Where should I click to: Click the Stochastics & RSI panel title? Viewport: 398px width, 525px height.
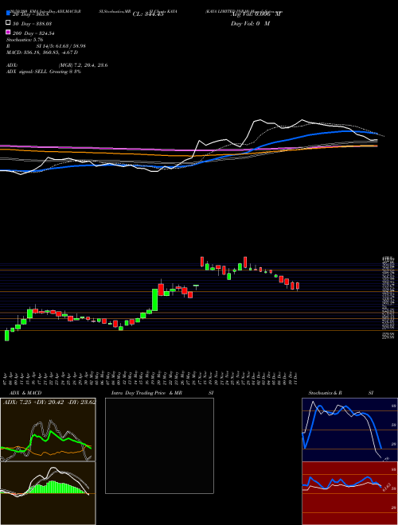341,393
